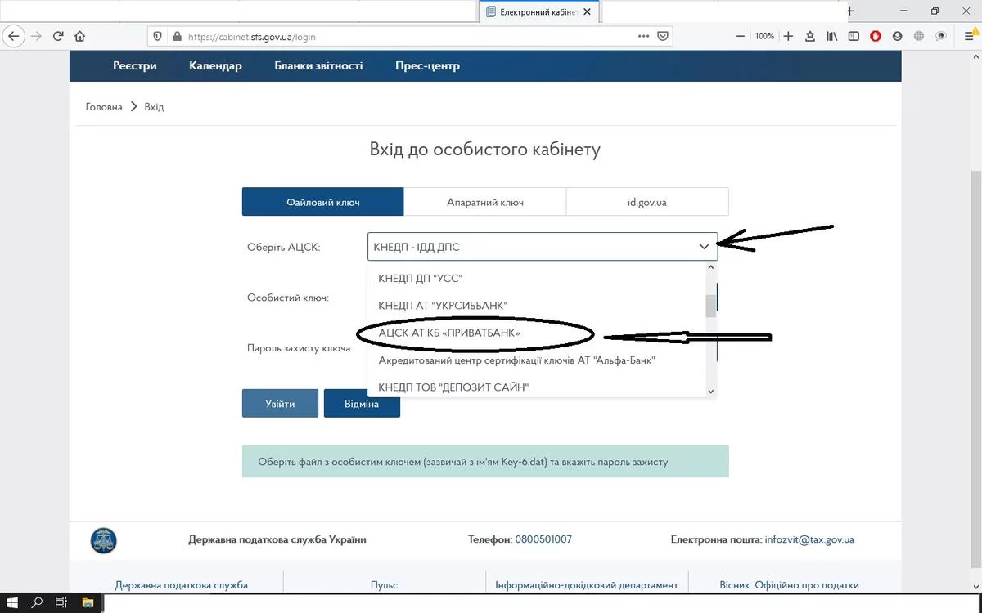The width and height of the screenshot is (982, 613).
Task: Open the Оберіть АЦСК dropdown
Action: click(543, 246)
